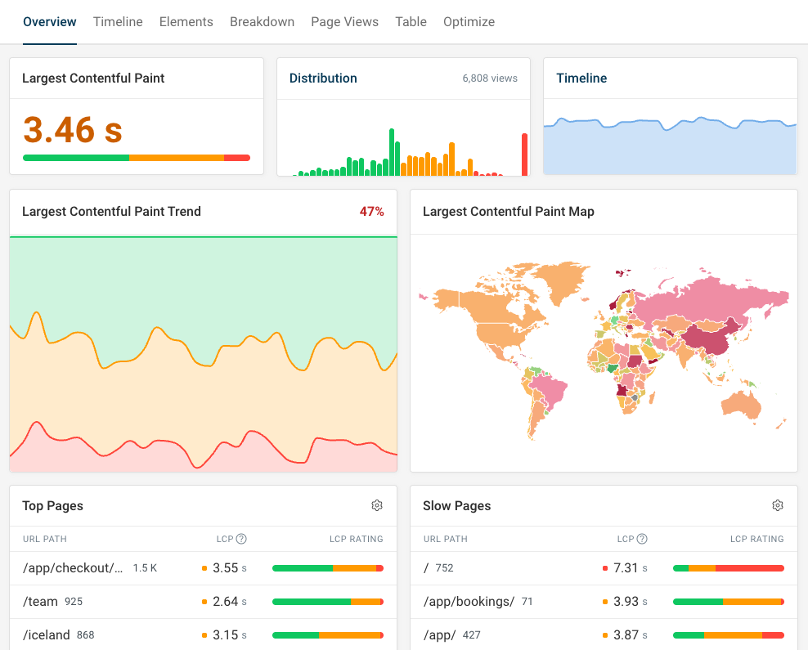Viewport: 808px width, 650px height.
Task: Switch to the Elements tab
Action: [x=186, y=21]
